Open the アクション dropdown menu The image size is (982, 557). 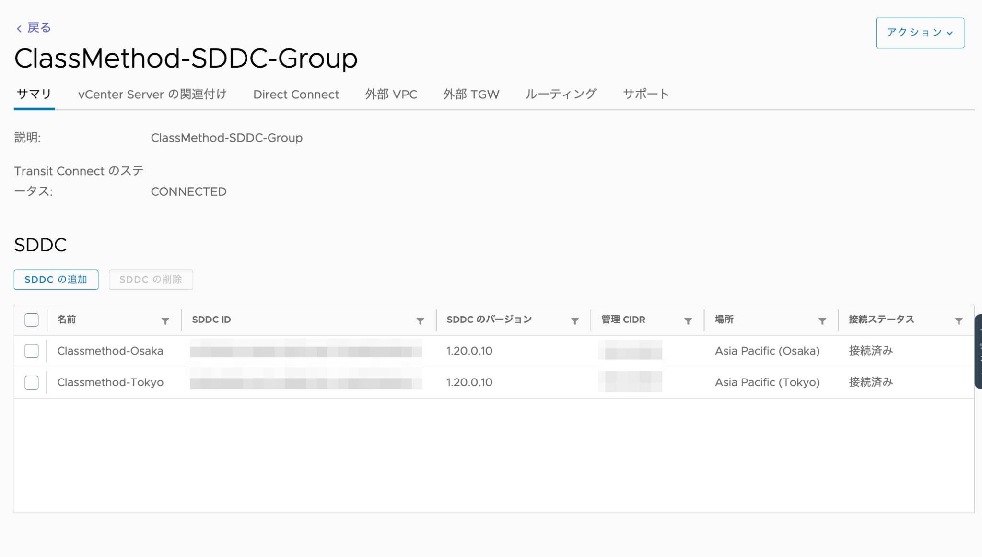click(919, 33)
